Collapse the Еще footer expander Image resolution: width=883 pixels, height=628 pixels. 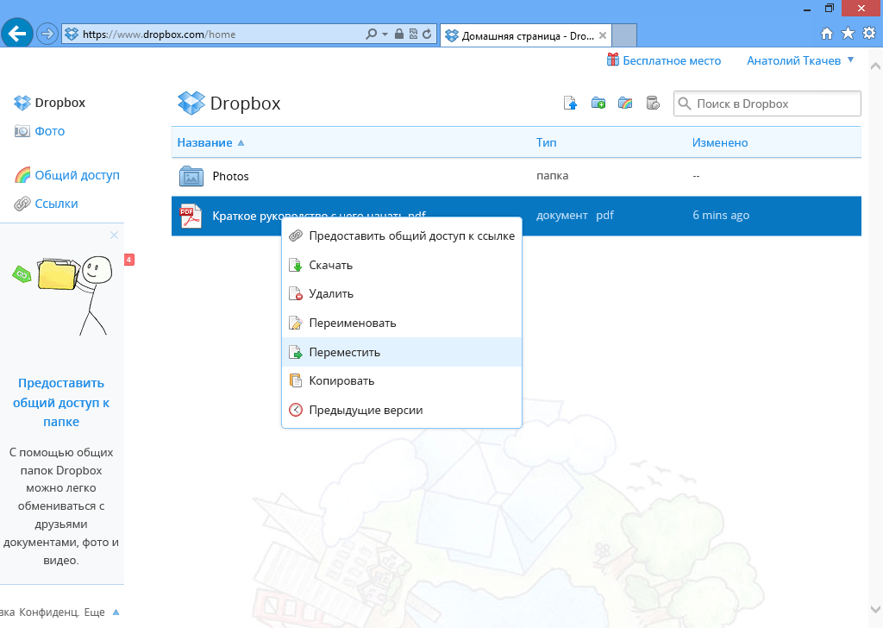pyautogui.click(x=103, y=612)
